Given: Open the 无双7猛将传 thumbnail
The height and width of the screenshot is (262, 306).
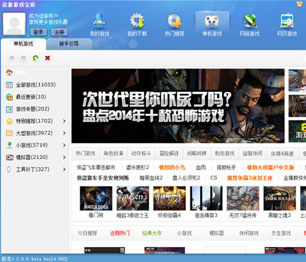Looking at the screenshot, I should tap(243, 198).
